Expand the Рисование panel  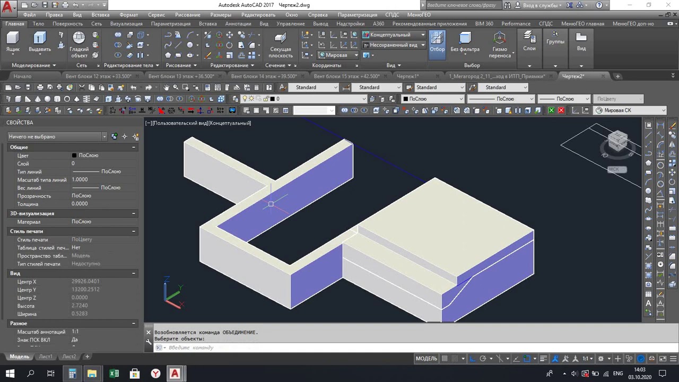[x=181, y=65]
